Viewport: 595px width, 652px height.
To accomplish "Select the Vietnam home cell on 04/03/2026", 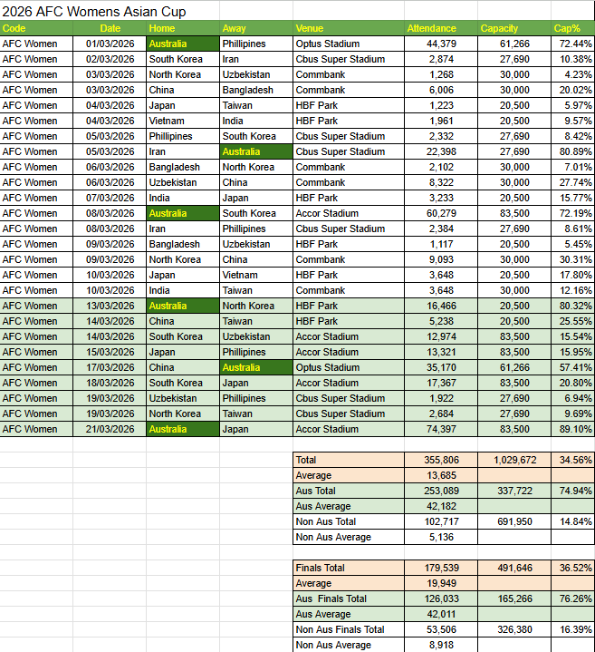I will 183,121.
